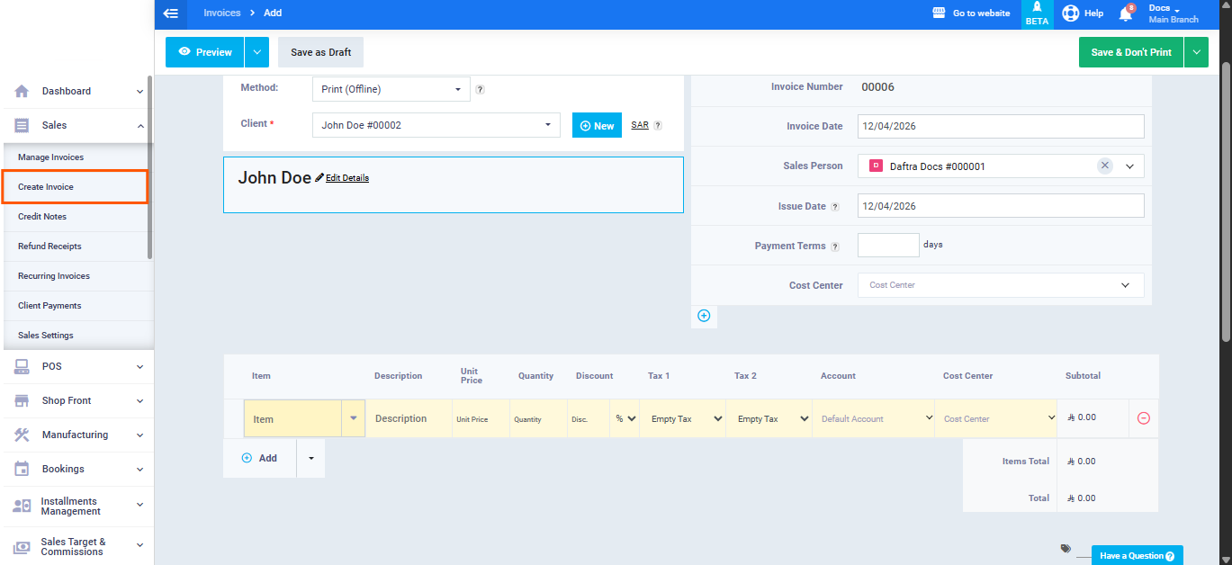This screenshot has height=565, width=1232.
Task: Click the pencil Edit Details link
Action: pyautogui.click(x=342, y=178)
